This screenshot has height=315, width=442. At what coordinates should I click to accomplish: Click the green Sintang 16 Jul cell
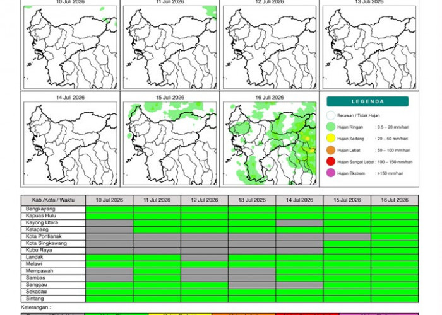[395, 299]
